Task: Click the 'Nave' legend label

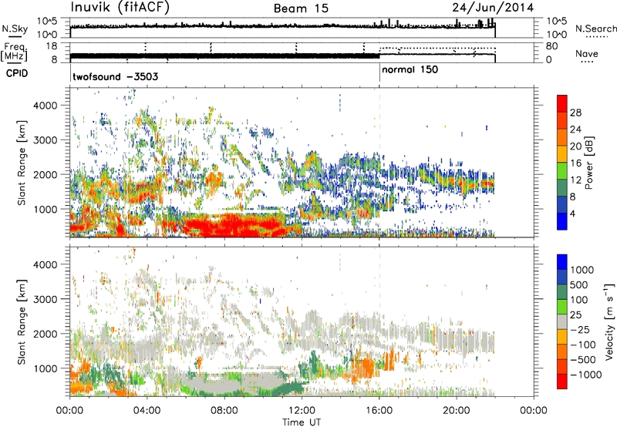Action: pyautogui.click(x=587, y=54)
